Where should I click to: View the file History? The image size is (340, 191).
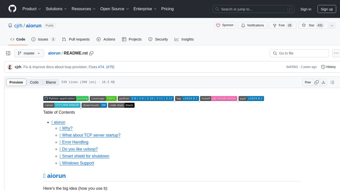point(328,67)
